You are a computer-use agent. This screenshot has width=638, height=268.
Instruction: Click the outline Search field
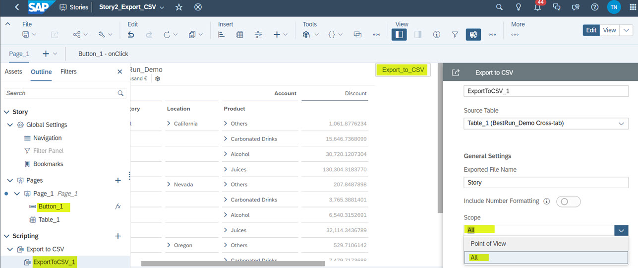pos(65,93)
